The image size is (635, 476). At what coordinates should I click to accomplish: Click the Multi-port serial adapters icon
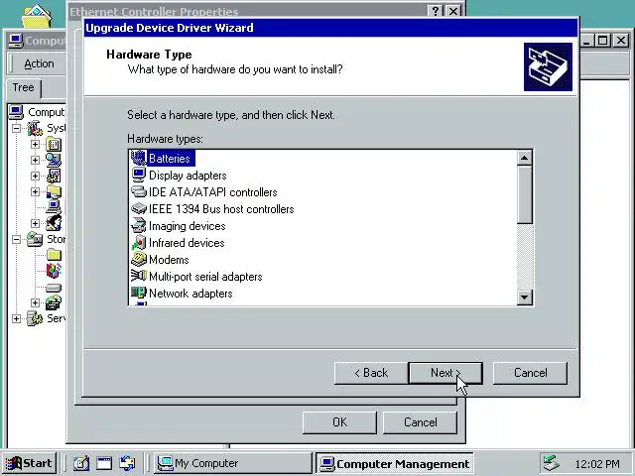(x=139, y=276)
